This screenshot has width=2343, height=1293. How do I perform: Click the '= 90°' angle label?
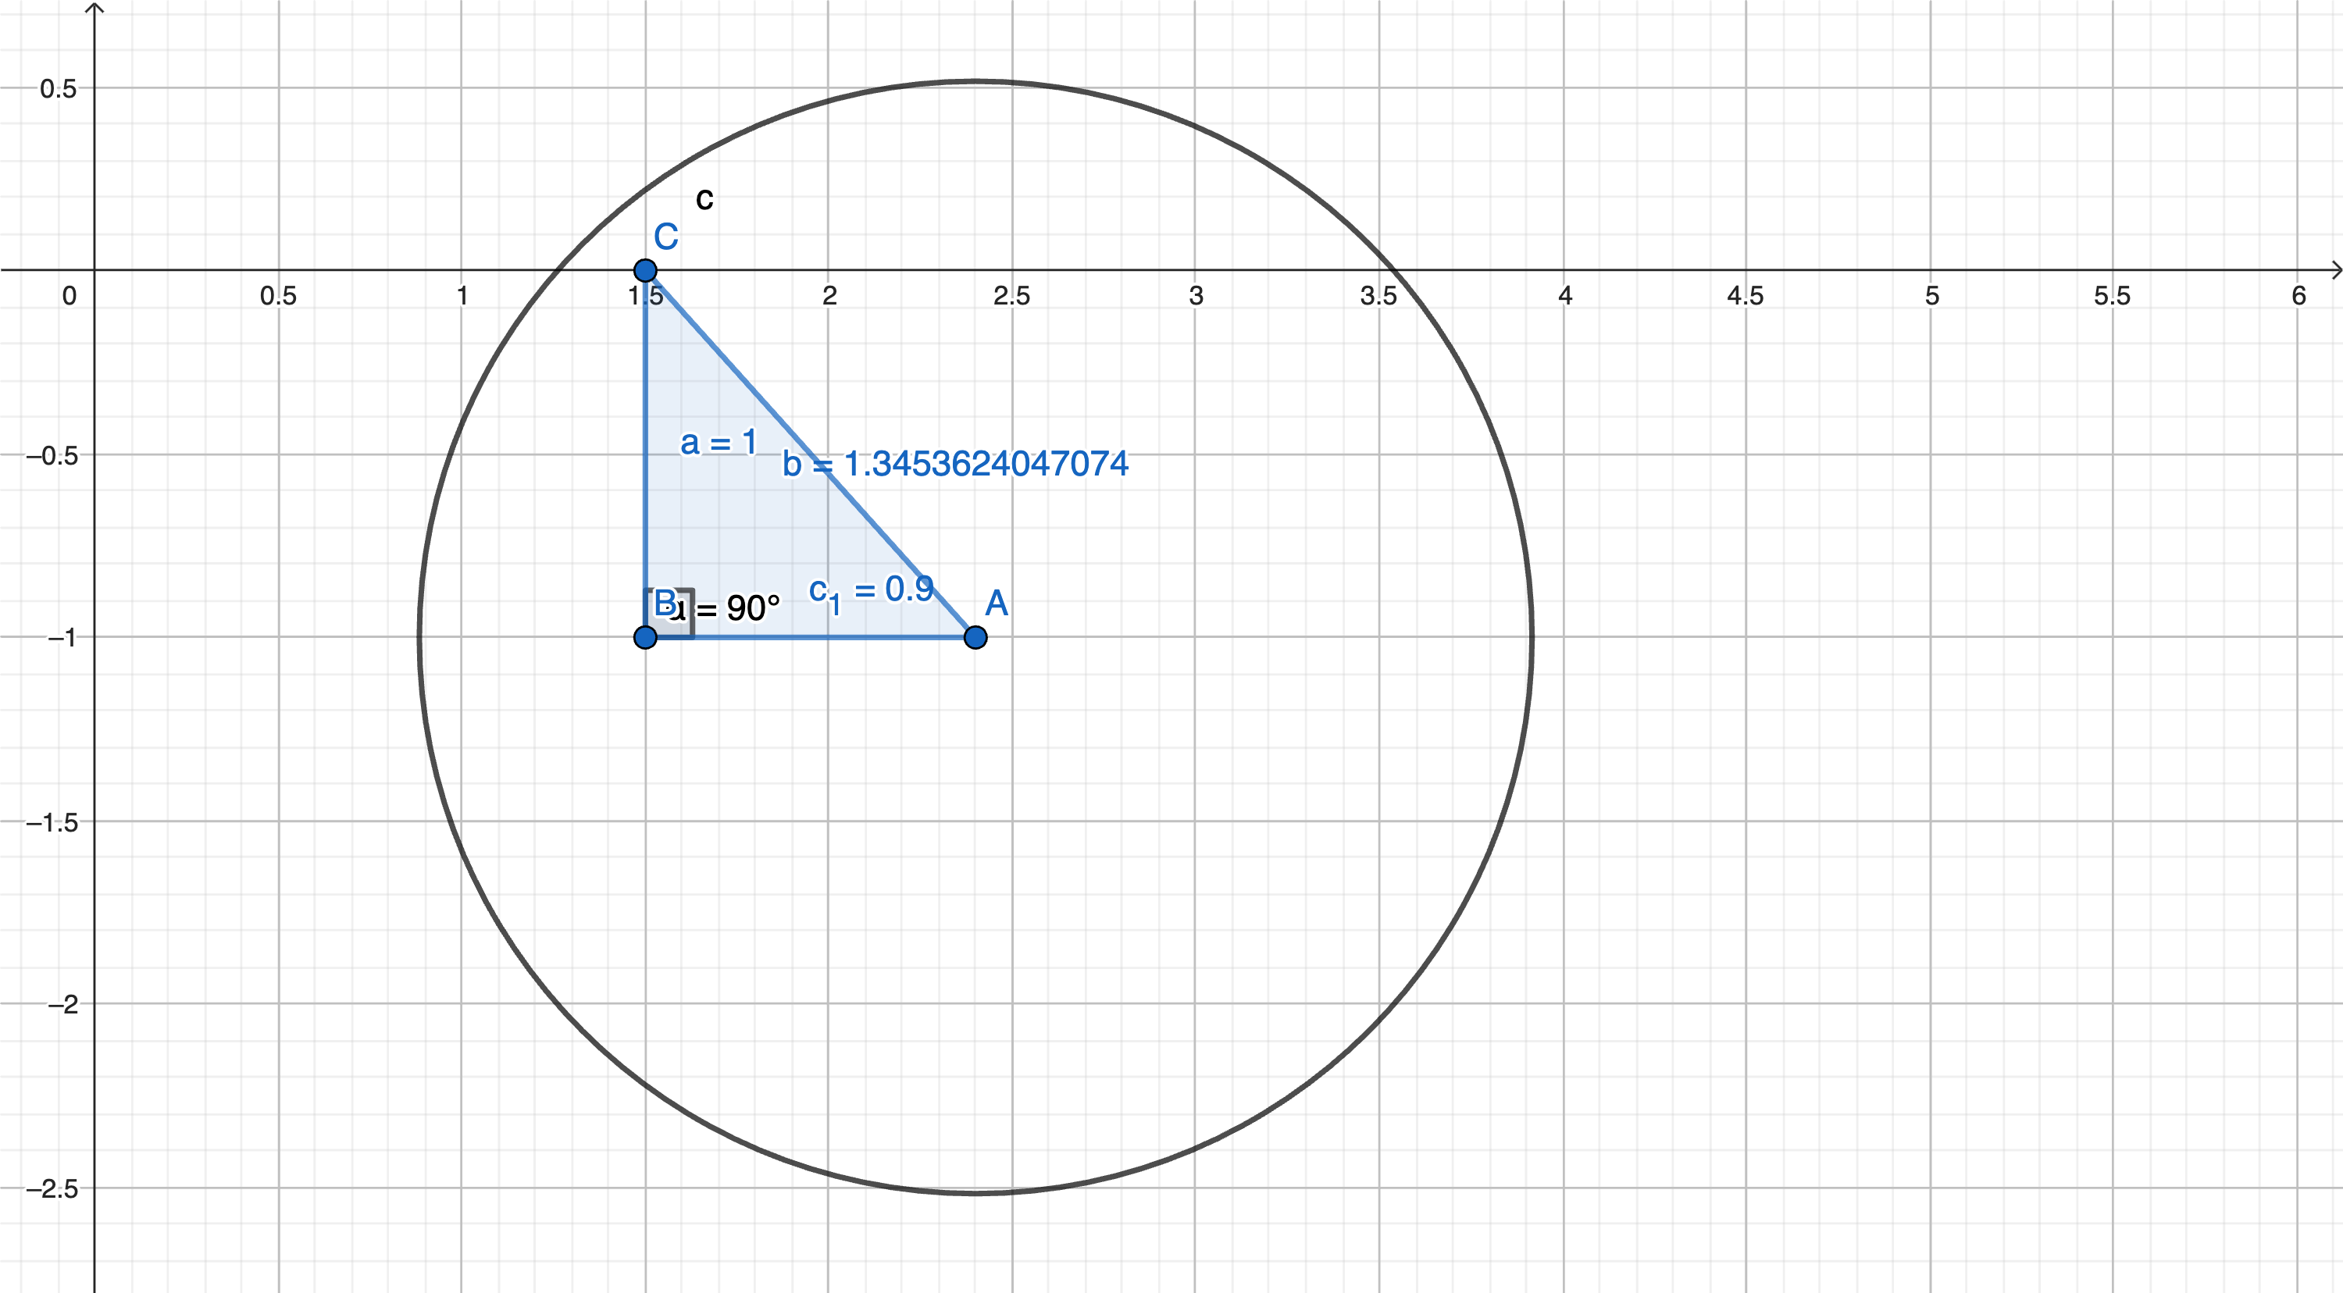click(739, 608)
